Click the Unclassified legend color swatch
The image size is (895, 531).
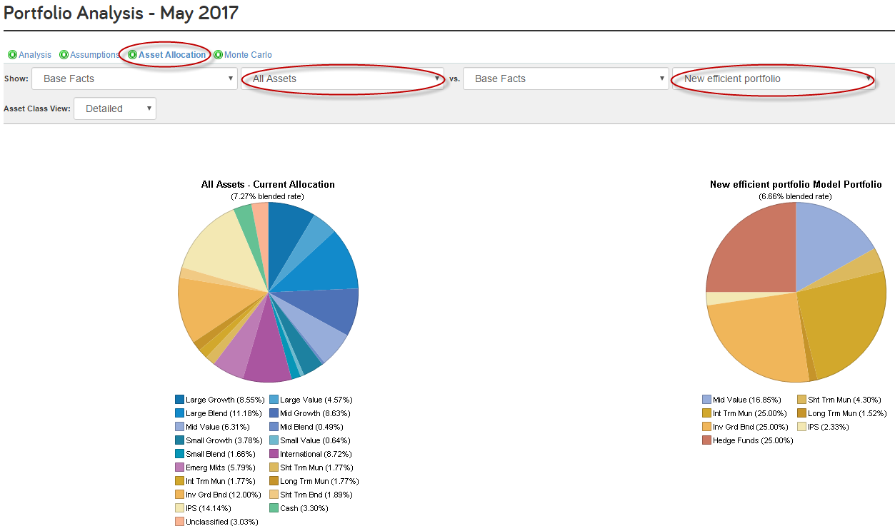coord(179,522)
